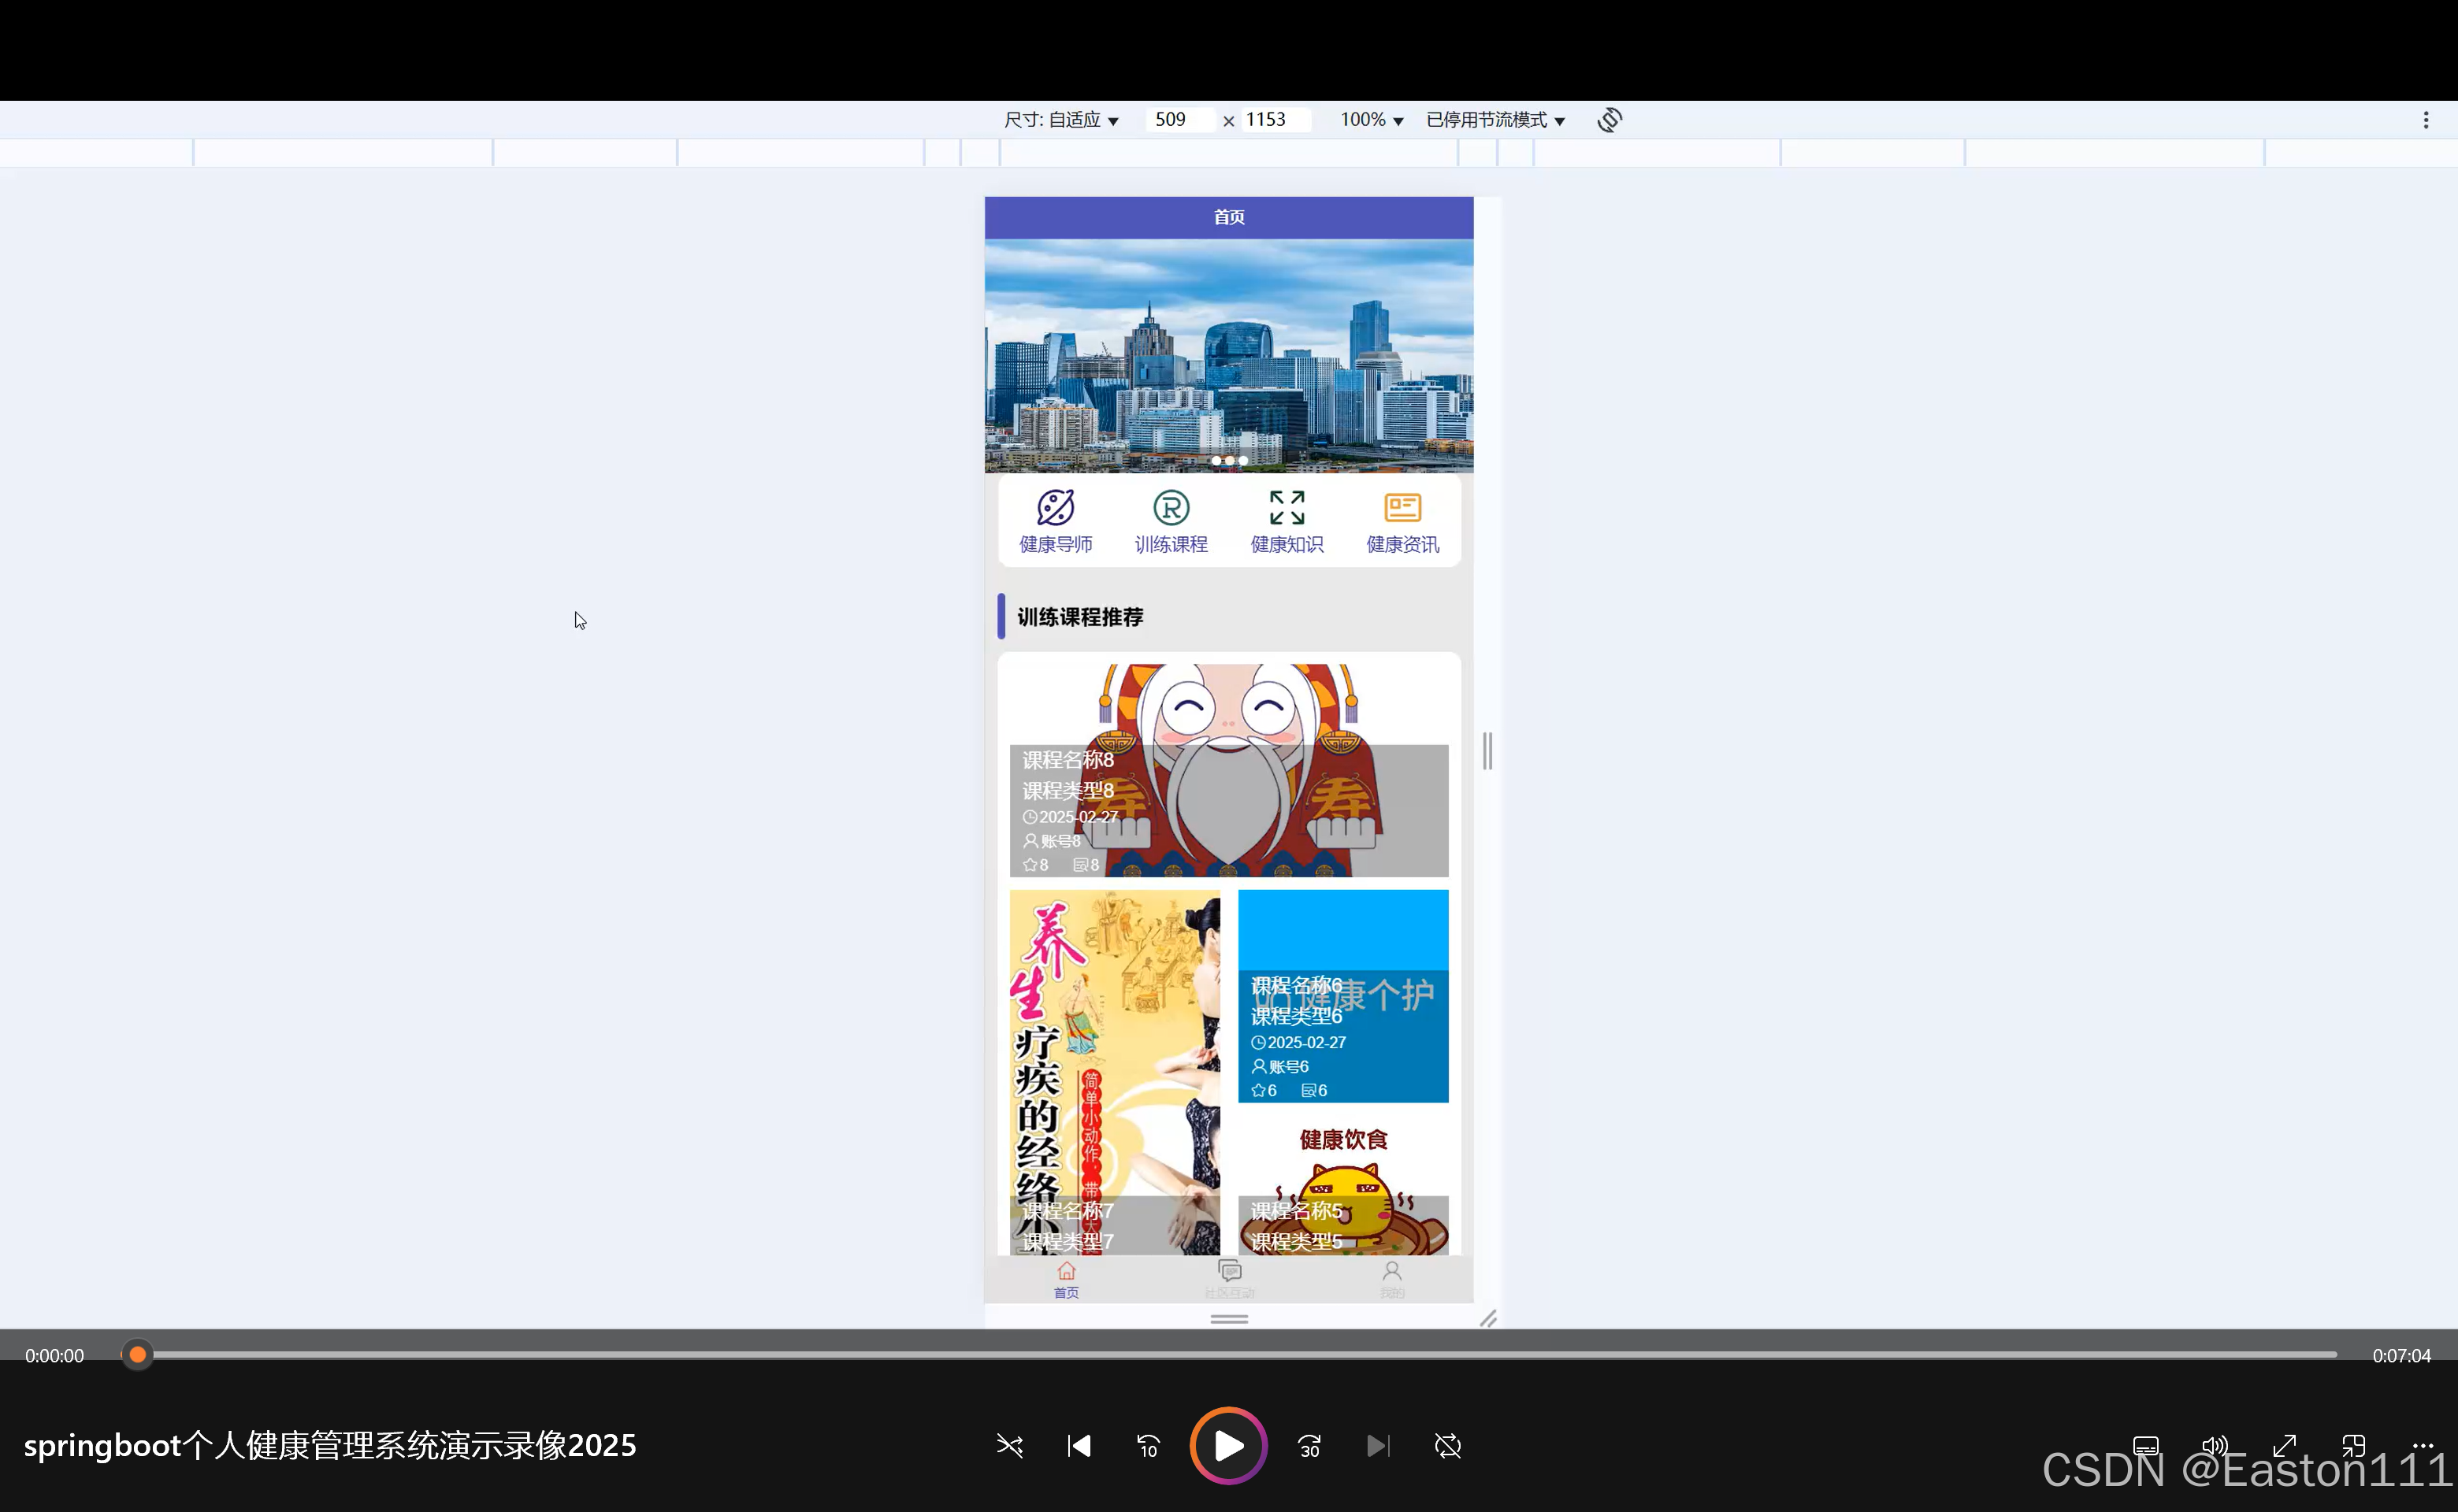This screenshot has width=2458, height=1512.
Task: Skip forward 30 seconds
Action: coord(1309,1446)
